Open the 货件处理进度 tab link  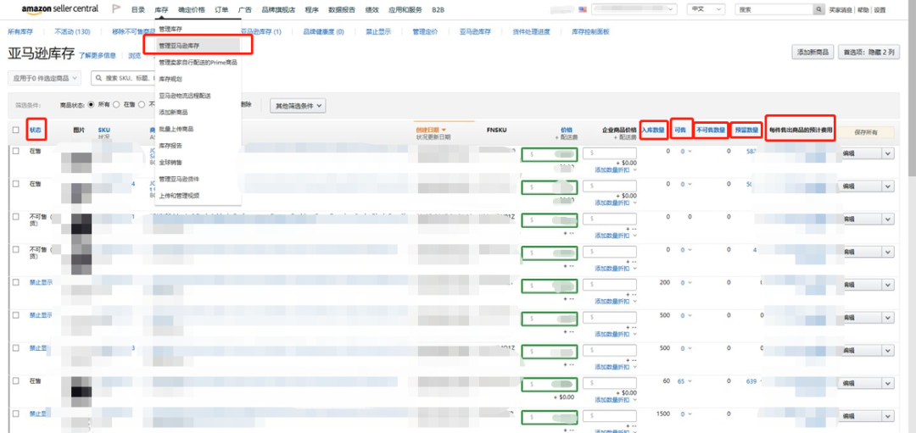coord(531,31)
